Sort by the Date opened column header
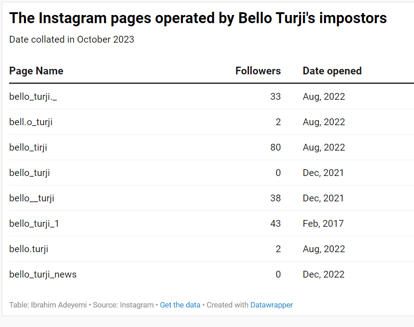414x327 pixels. coord(332,71)
